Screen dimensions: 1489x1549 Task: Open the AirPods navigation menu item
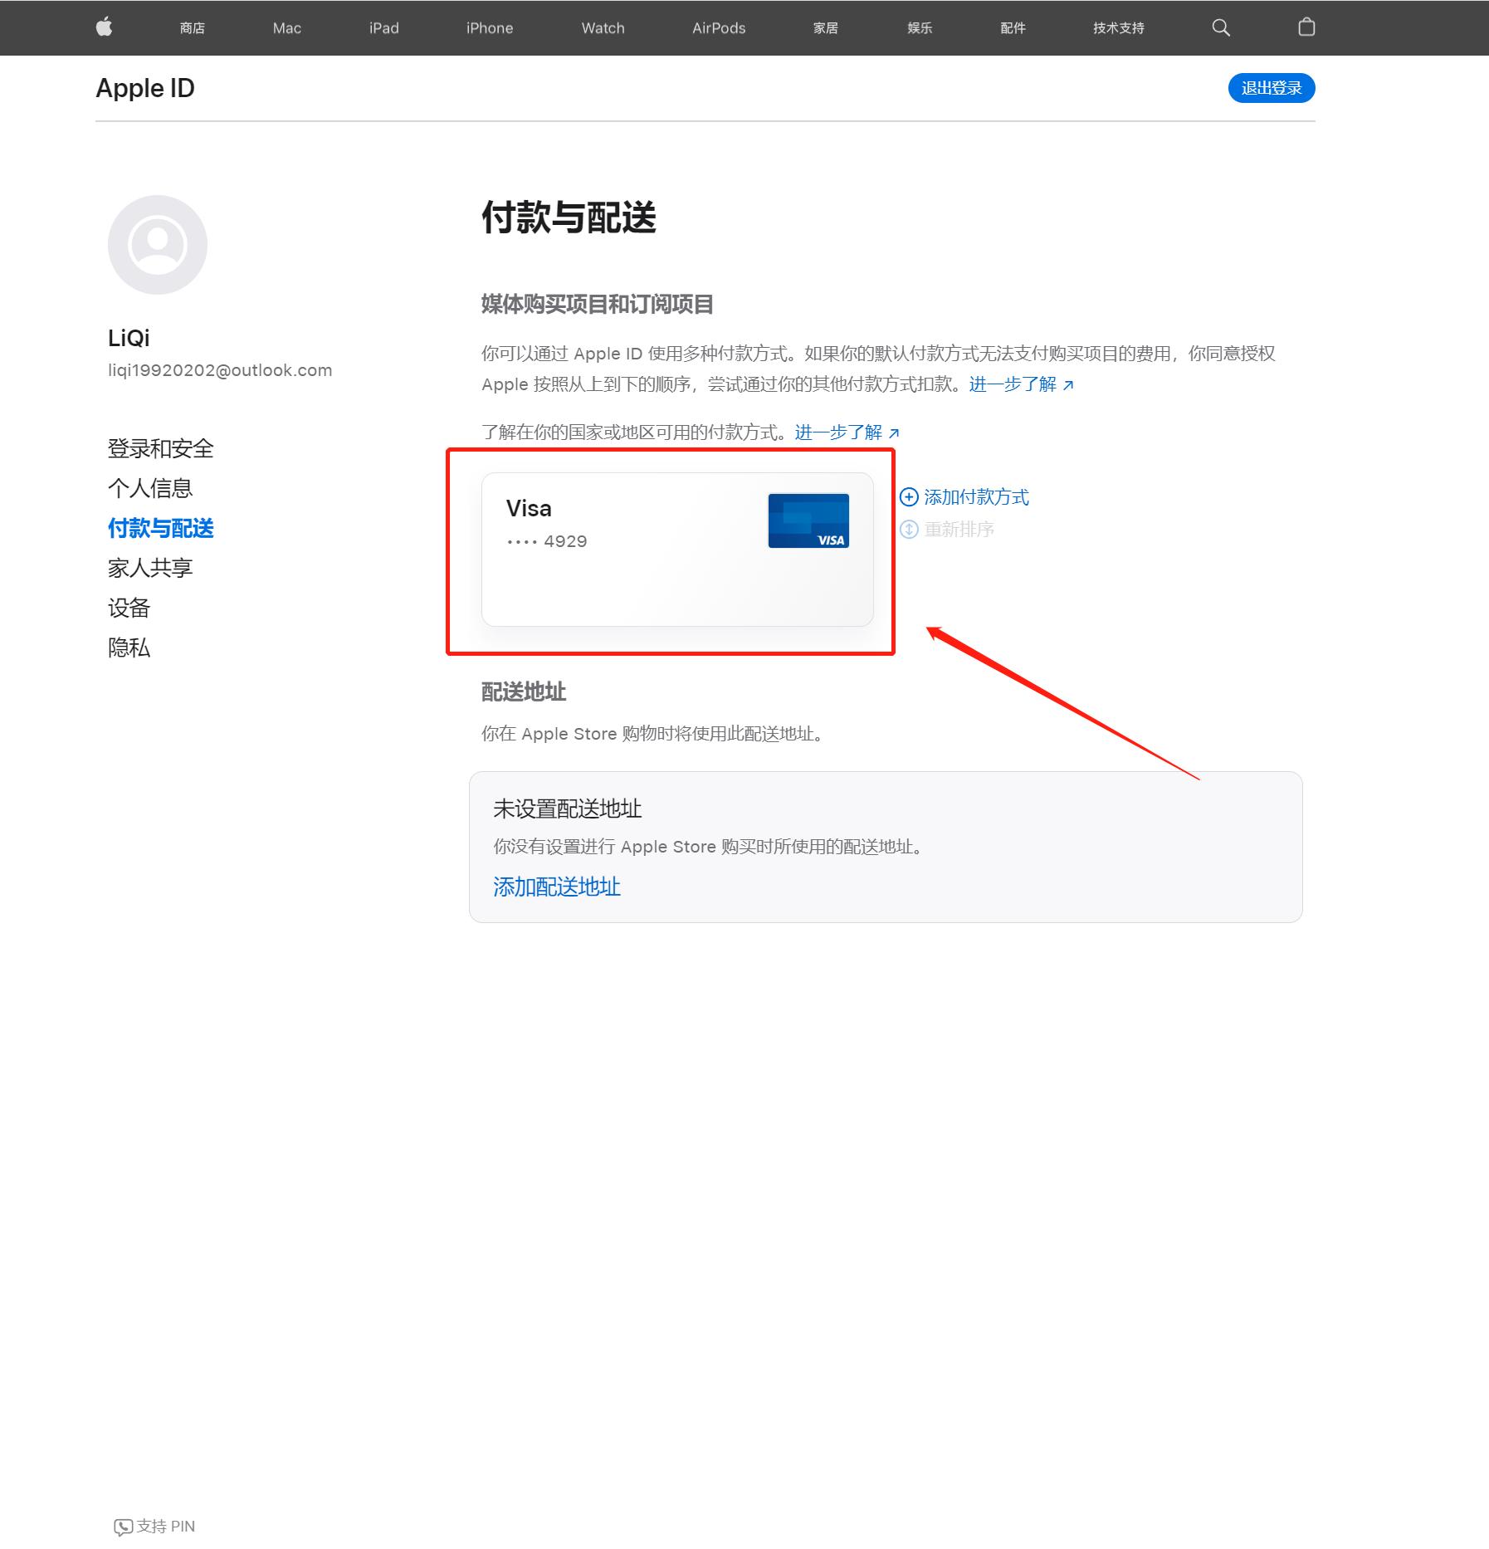point(717,27)
